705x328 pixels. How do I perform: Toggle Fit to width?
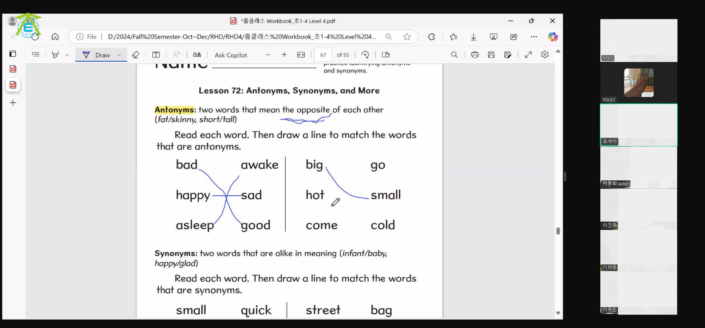click(301, 55)
